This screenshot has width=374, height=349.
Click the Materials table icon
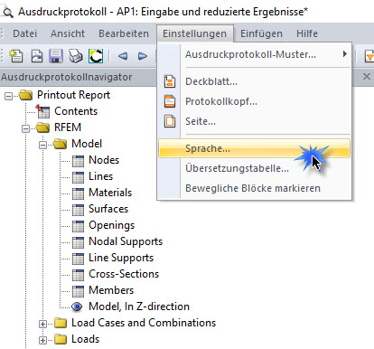click(x=78, y=193)
